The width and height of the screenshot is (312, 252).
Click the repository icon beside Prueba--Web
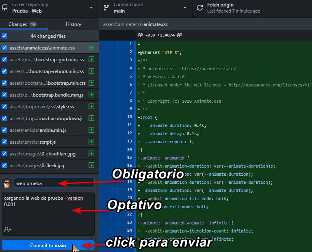[5, 8]
